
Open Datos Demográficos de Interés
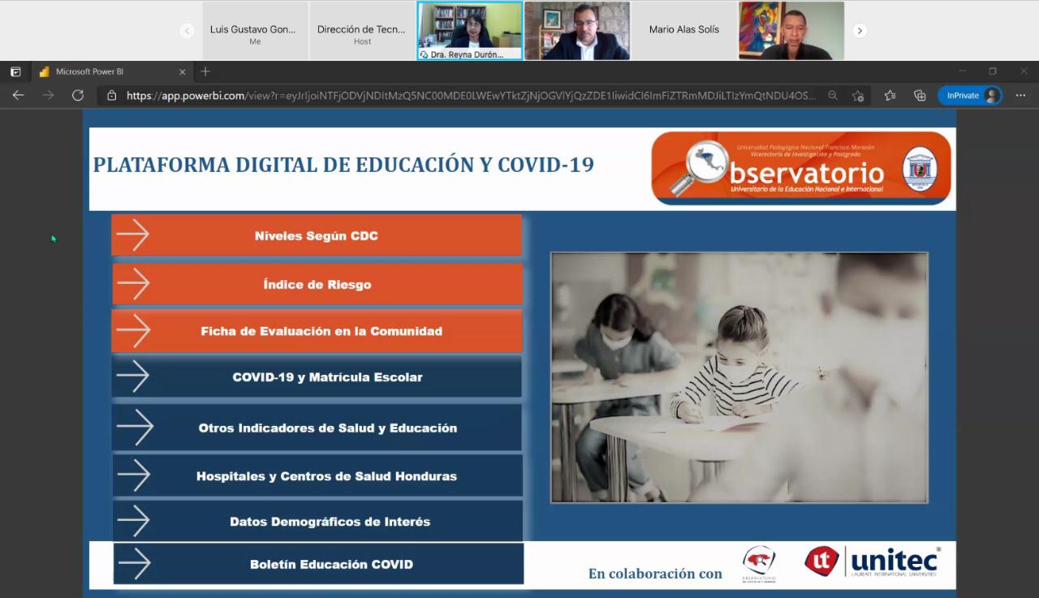coord(317,521)
